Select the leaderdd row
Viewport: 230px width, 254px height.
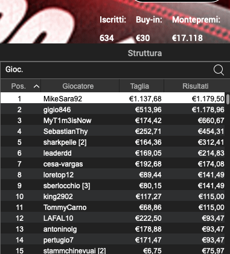(x=113, y=153)
